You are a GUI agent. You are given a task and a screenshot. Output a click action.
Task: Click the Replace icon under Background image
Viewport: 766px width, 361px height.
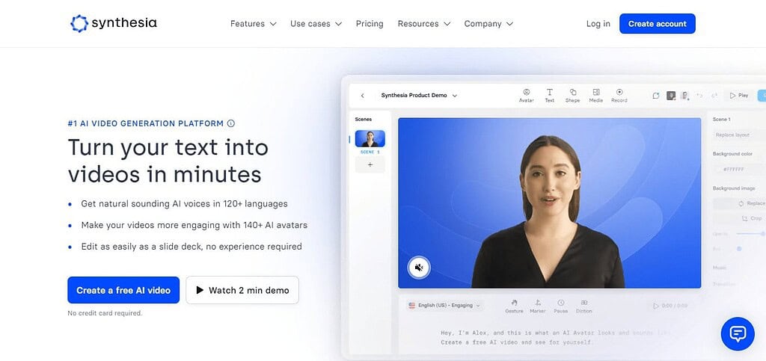[741, 203]
